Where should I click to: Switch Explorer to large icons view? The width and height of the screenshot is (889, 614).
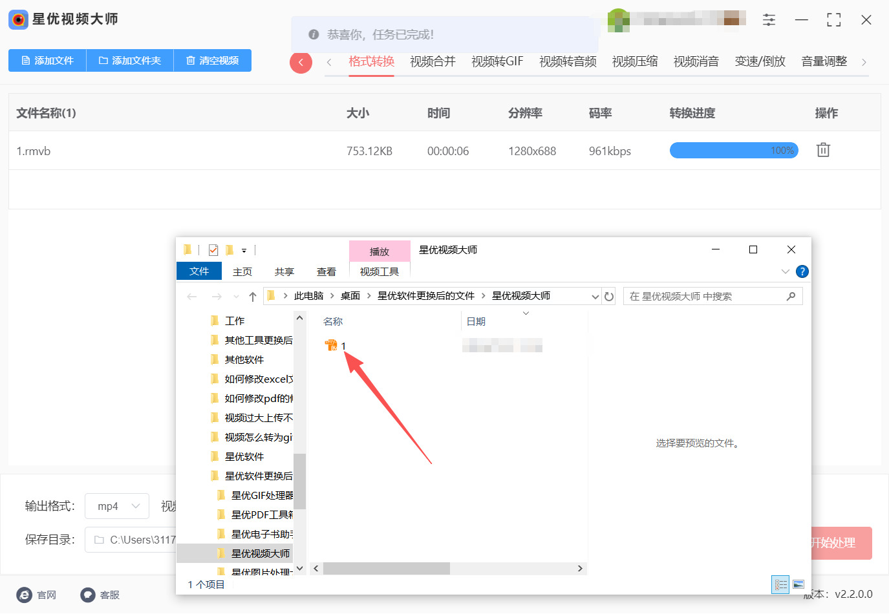(x=798, y=584)
